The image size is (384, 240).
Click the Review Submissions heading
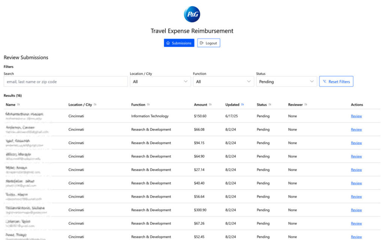[x=26, y=57]
